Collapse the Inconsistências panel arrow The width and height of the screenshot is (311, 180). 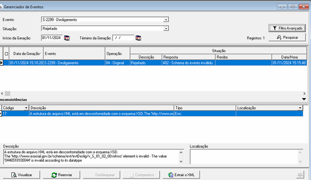[304, 99]
